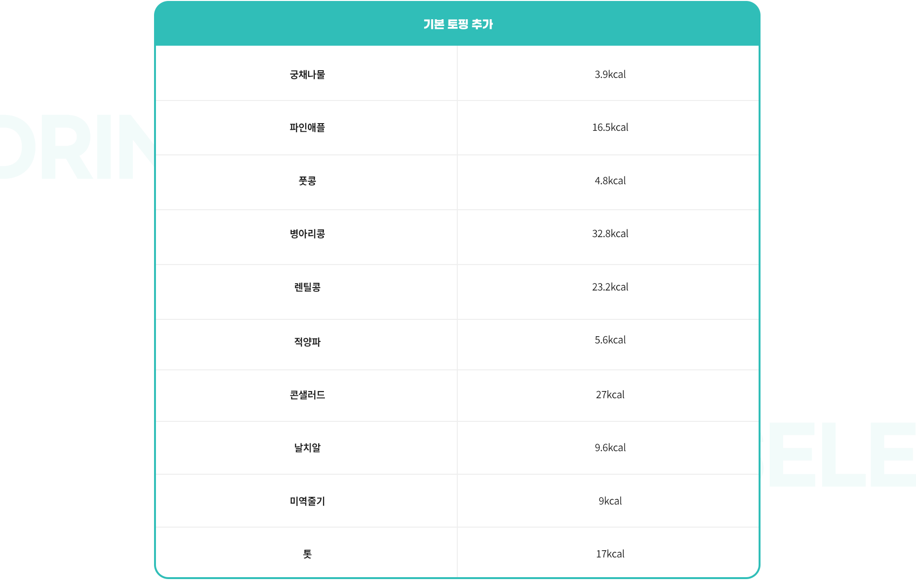Click the 16.5kcal calorie value
The image size is (916, 581).
click(610, 127)
